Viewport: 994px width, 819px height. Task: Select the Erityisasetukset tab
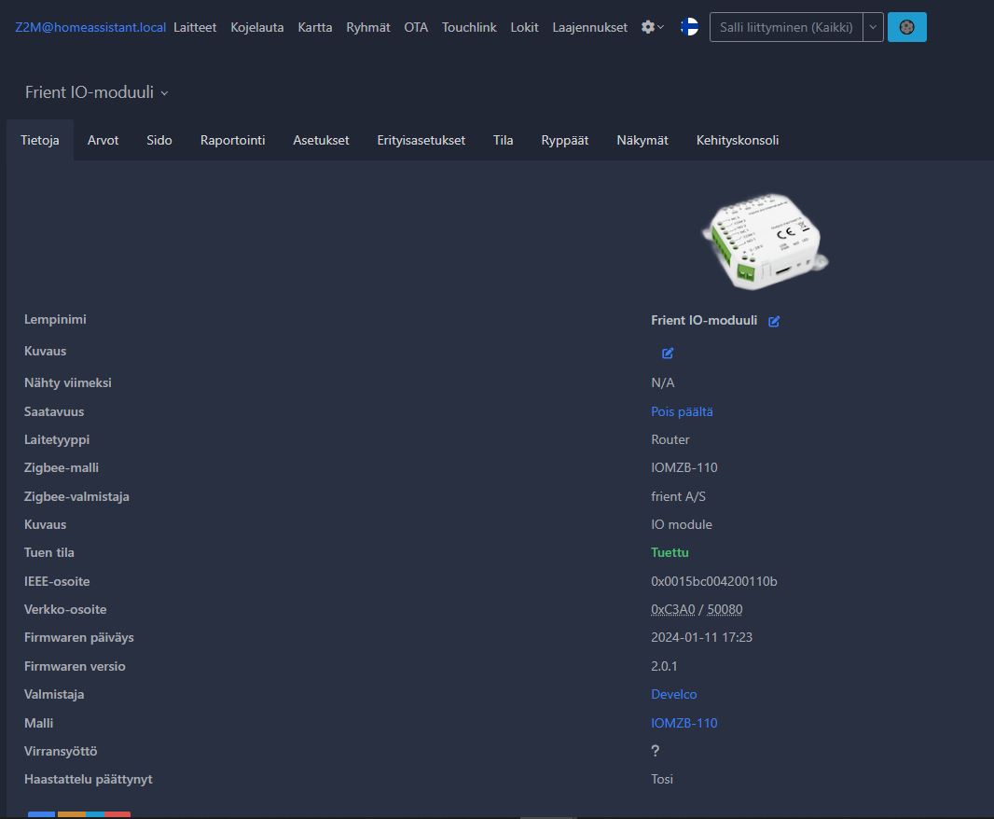coord(421,140)
